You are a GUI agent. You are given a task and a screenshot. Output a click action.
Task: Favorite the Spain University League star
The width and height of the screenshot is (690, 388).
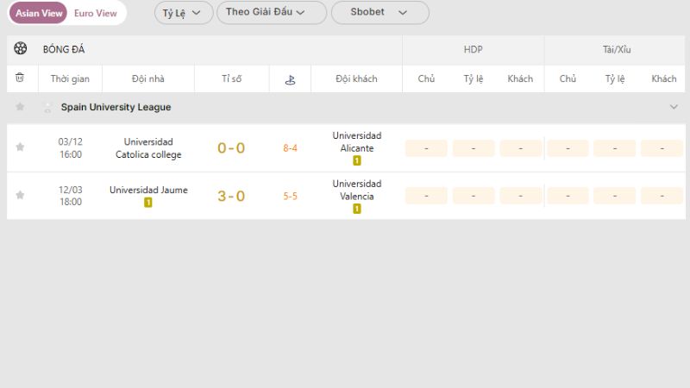[x=20, y=107]
